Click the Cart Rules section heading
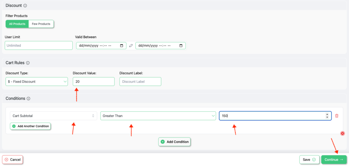The width and height of the screenshot is (349, 166). tap(15, 63)
